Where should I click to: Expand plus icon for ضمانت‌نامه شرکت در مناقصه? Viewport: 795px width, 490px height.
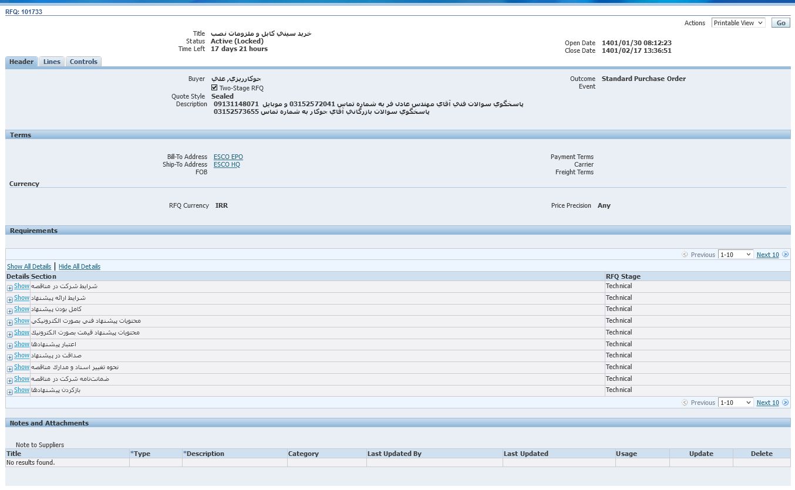tap(9, 381)
